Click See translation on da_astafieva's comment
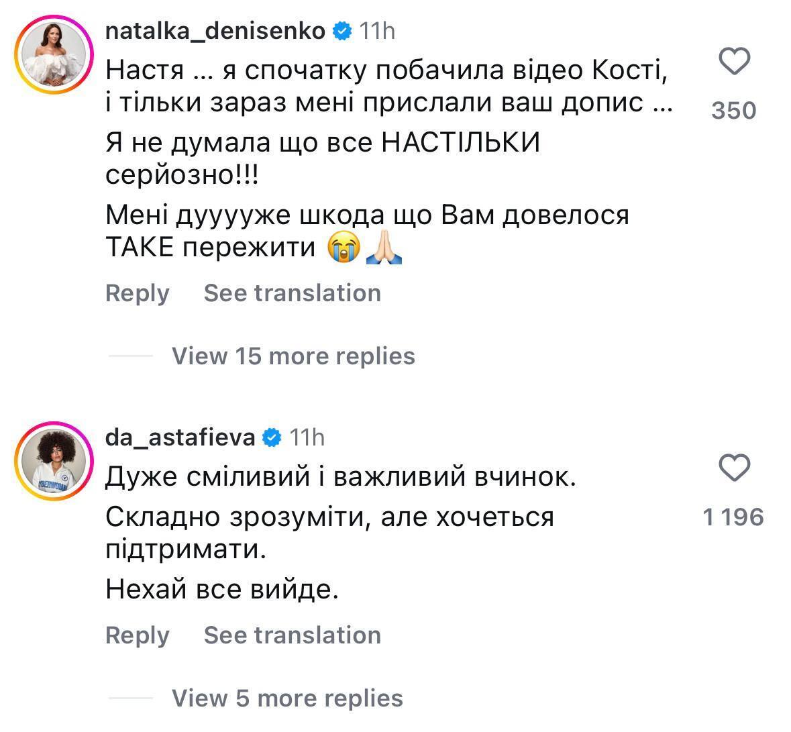This screenshot has width=791, height=732. 293,634
